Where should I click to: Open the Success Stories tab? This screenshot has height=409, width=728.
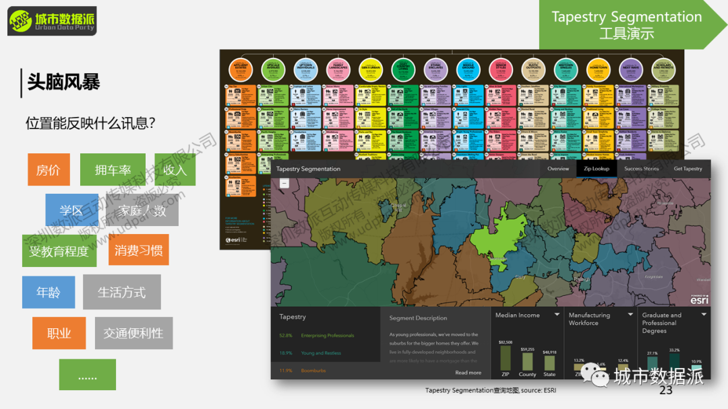pyautogui.click(x=641, y=169)
